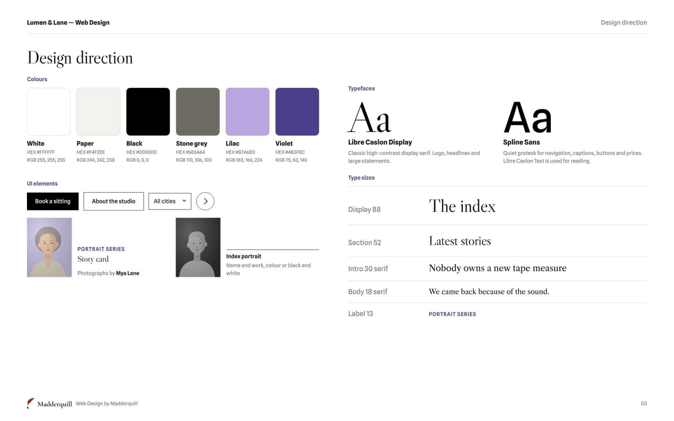Screen dimensions: 674x421
Task: Click the Spline Sans Aa specimen
Action: tap(527, 117)
